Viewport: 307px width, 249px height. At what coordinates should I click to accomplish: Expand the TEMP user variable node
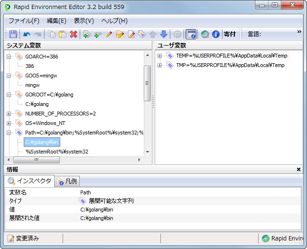pos(159,56)
